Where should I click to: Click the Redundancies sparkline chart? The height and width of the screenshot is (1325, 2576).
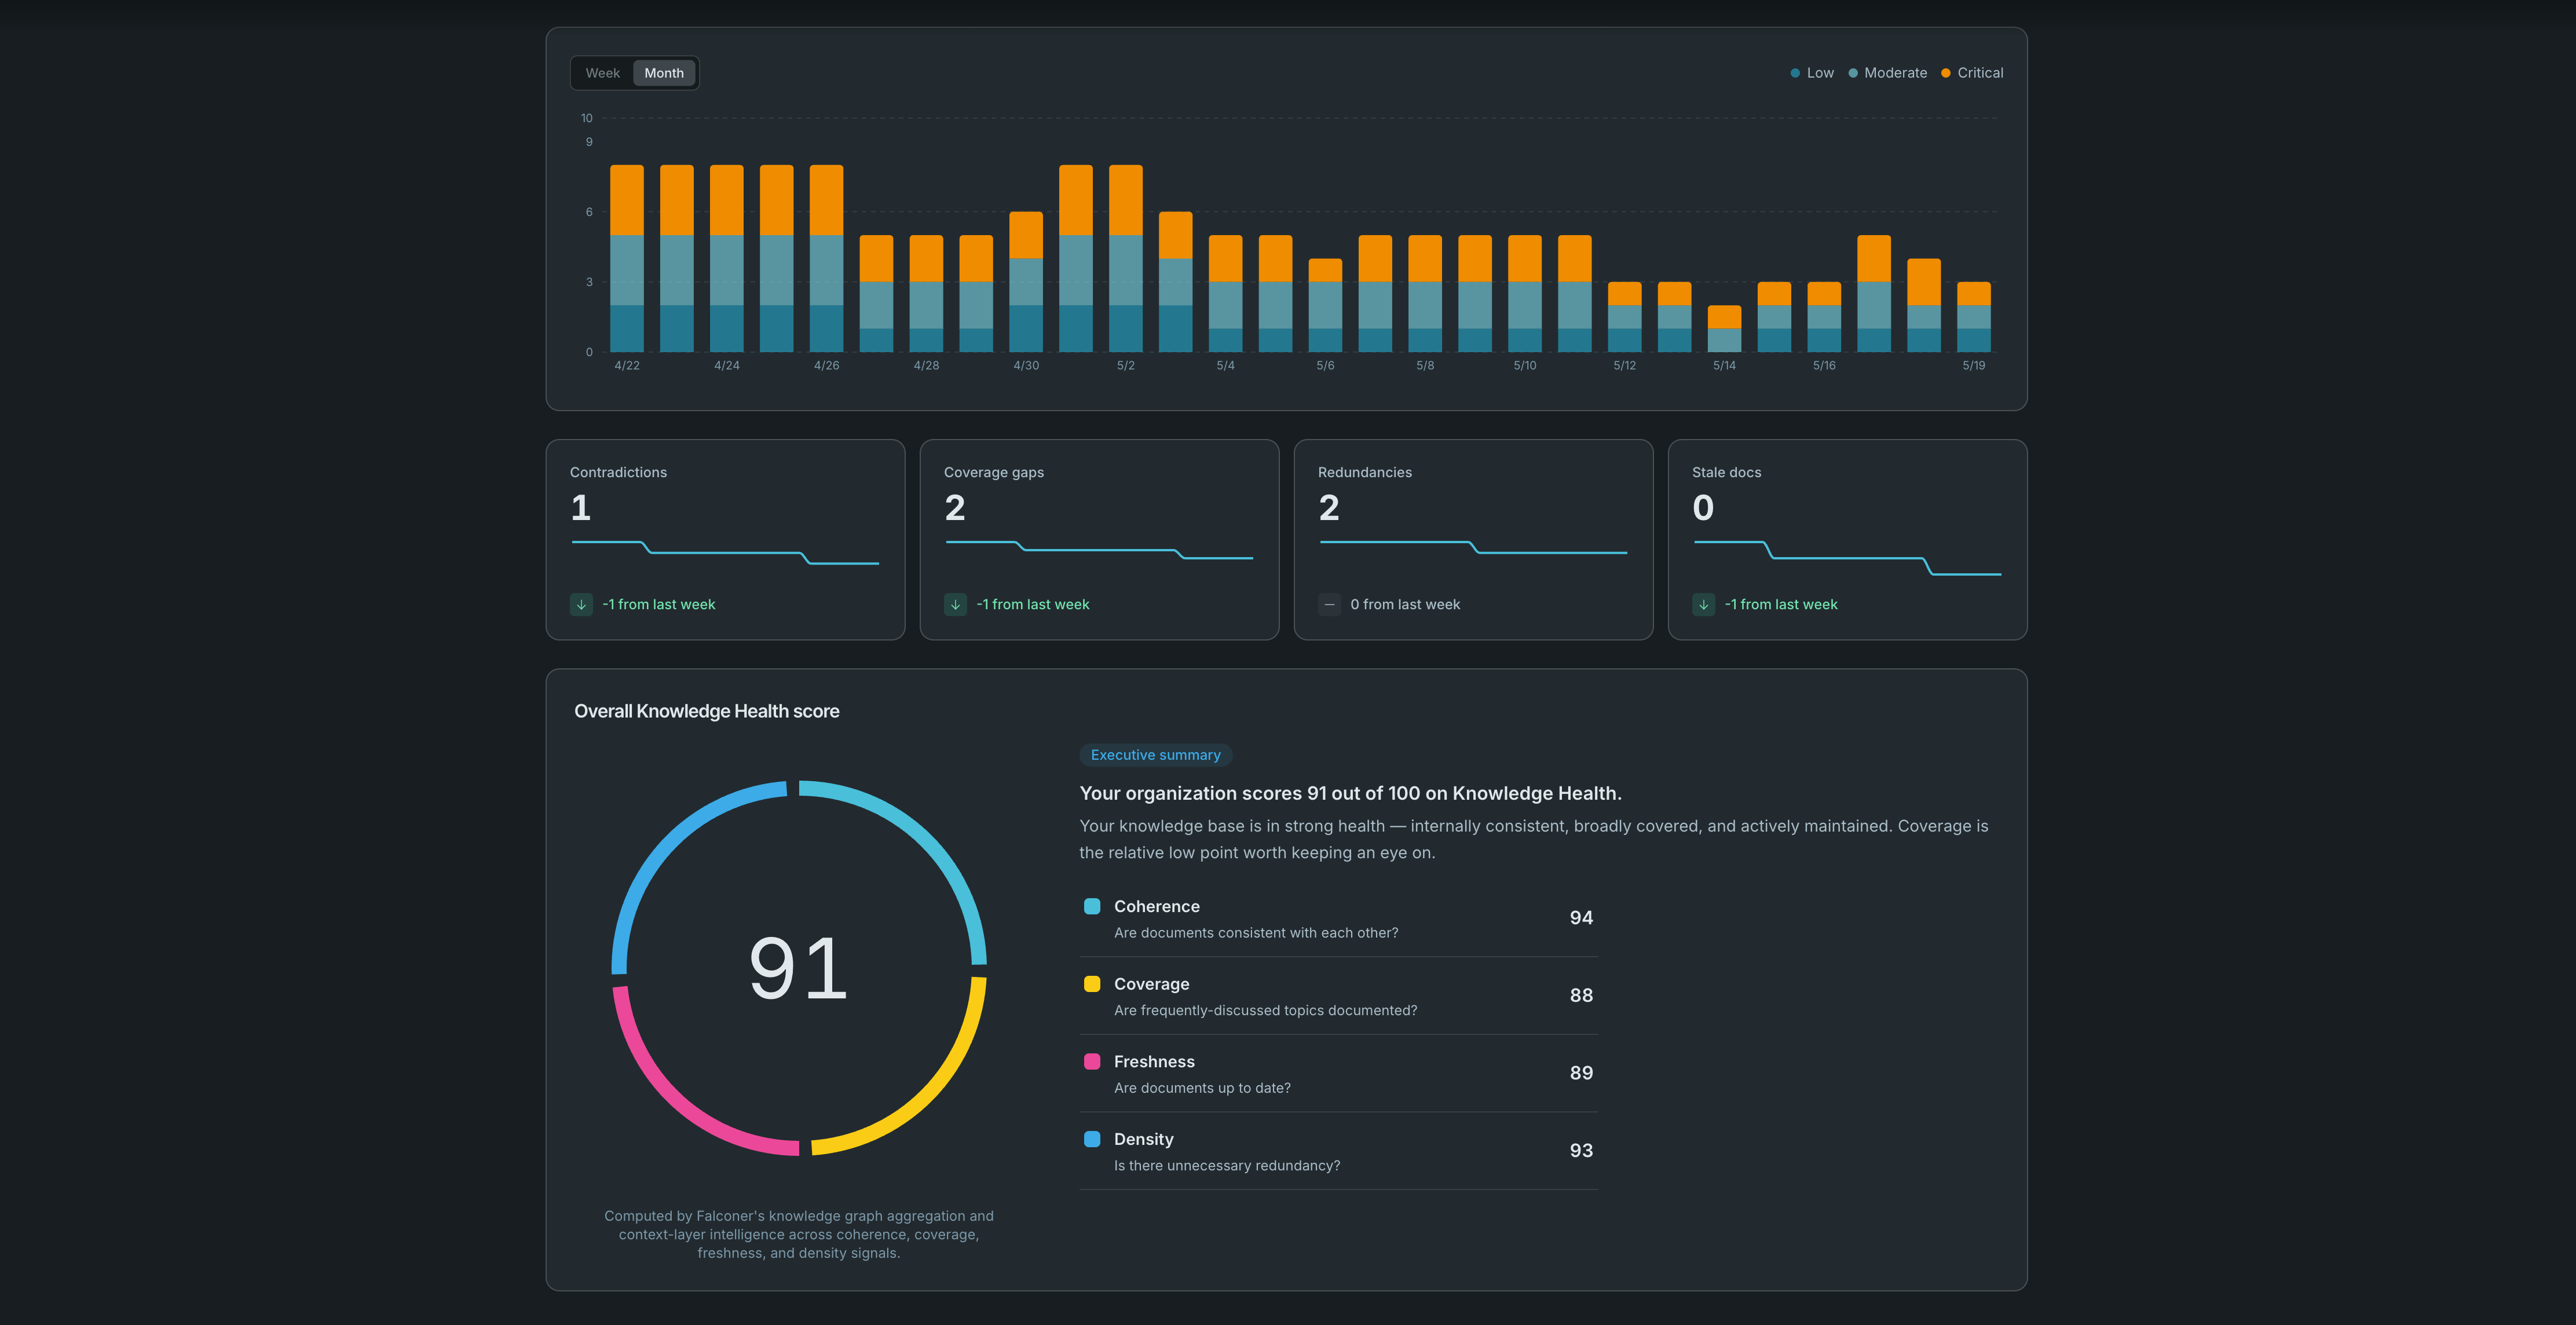[1473, 547]
